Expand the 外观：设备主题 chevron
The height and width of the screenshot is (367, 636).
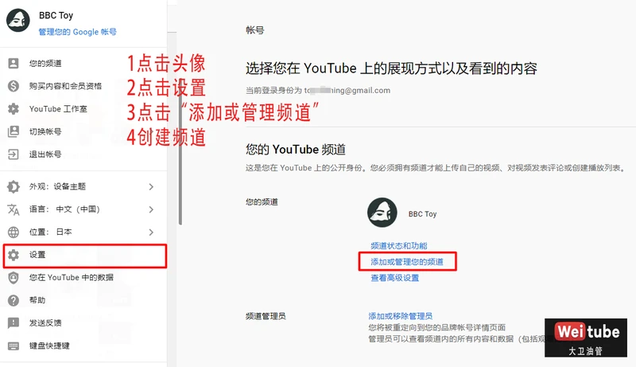pyautogui.click(x=151, y=187)
